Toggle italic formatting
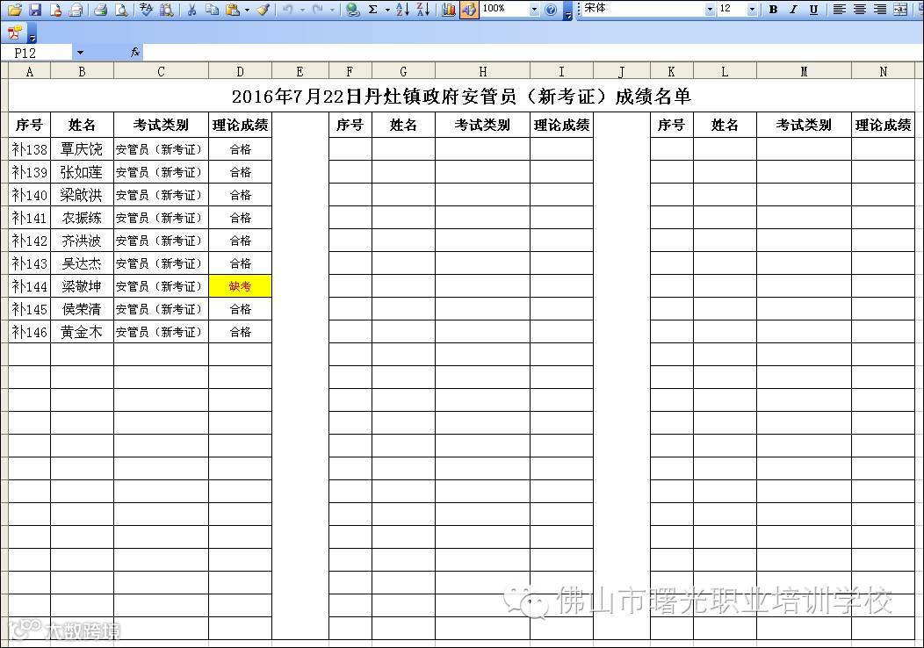924x648 pixels. click(793, 10)
